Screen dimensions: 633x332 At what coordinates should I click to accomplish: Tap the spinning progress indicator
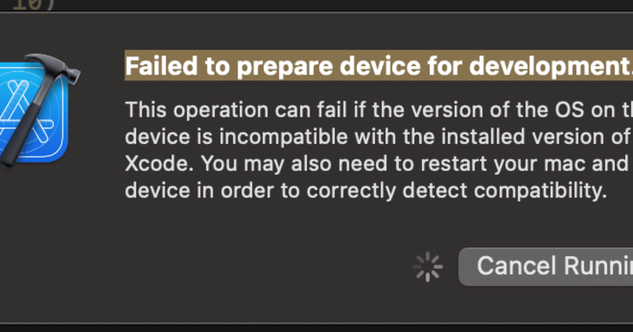click(x=427, y=266)
